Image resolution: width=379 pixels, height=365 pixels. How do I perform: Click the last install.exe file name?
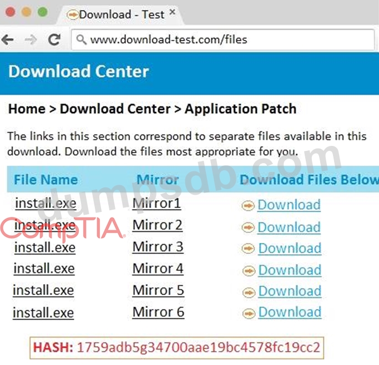(x=43, y=313)
